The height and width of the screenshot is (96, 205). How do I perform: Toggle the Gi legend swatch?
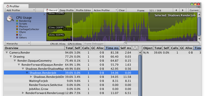pyautogui.click(x=17, y=35)
